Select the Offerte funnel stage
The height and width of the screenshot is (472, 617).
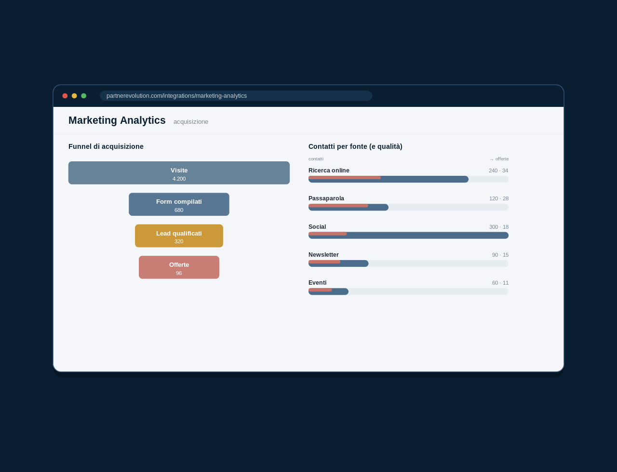pos(179,267)
